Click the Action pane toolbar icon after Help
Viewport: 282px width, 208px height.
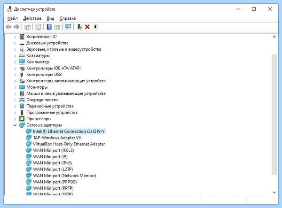click(x=57, y=27)
